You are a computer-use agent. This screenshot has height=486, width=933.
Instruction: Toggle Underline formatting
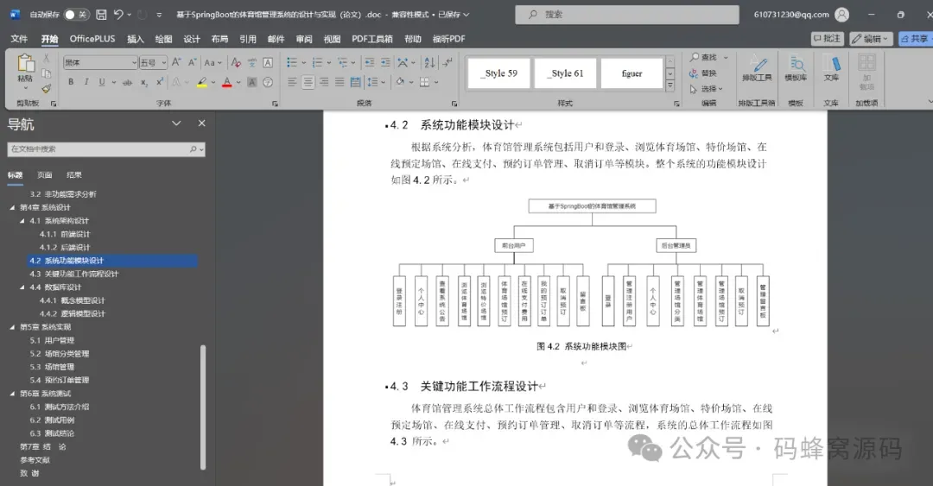102,82
